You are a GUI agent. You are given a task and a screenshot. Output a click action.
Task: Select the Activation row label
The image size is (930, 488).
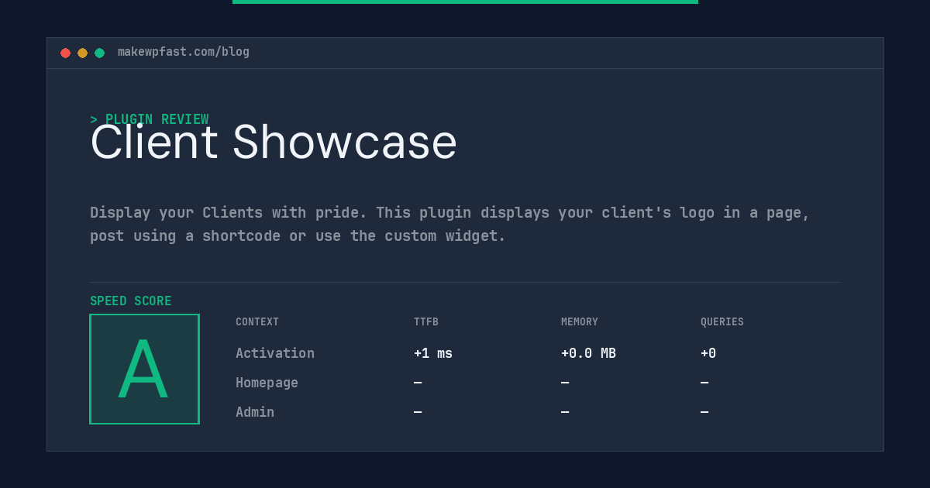(275, 353)
